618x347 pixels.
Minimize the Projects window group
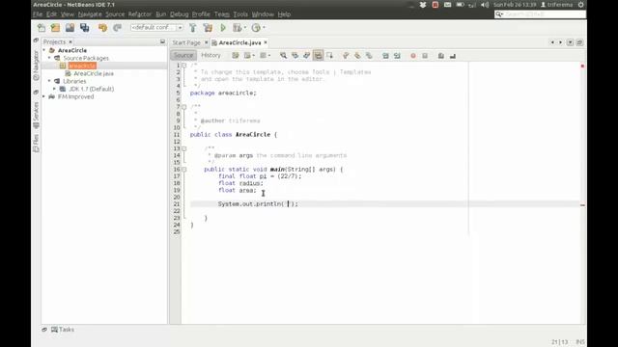[x=162, y=41]
